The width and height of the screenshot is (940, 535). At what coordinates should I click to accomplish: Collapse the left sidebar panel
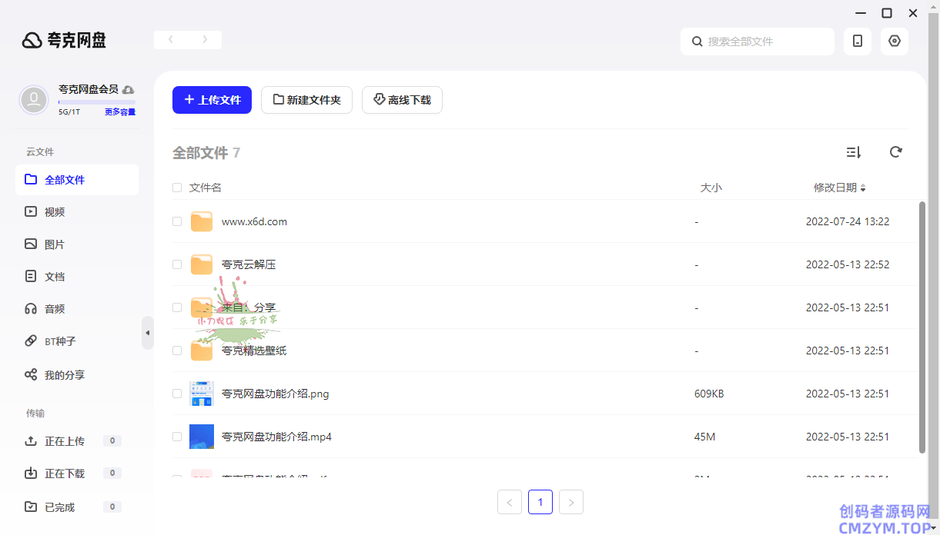147,333
